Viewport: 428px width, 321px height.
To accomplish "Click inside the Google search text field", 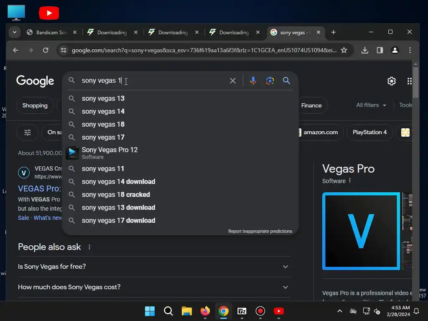I will [153, 81].
